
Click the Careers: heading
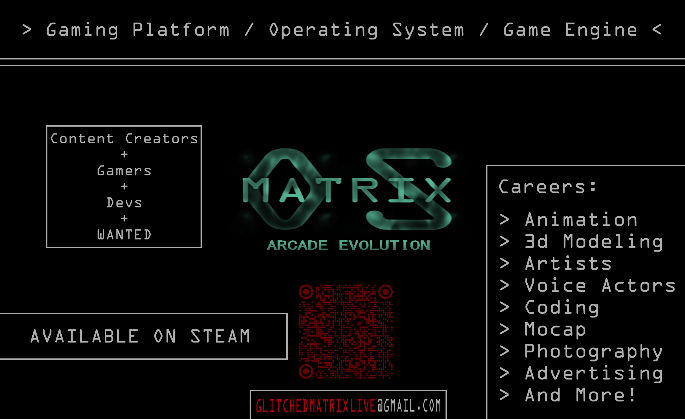click(x=547, y=187)
